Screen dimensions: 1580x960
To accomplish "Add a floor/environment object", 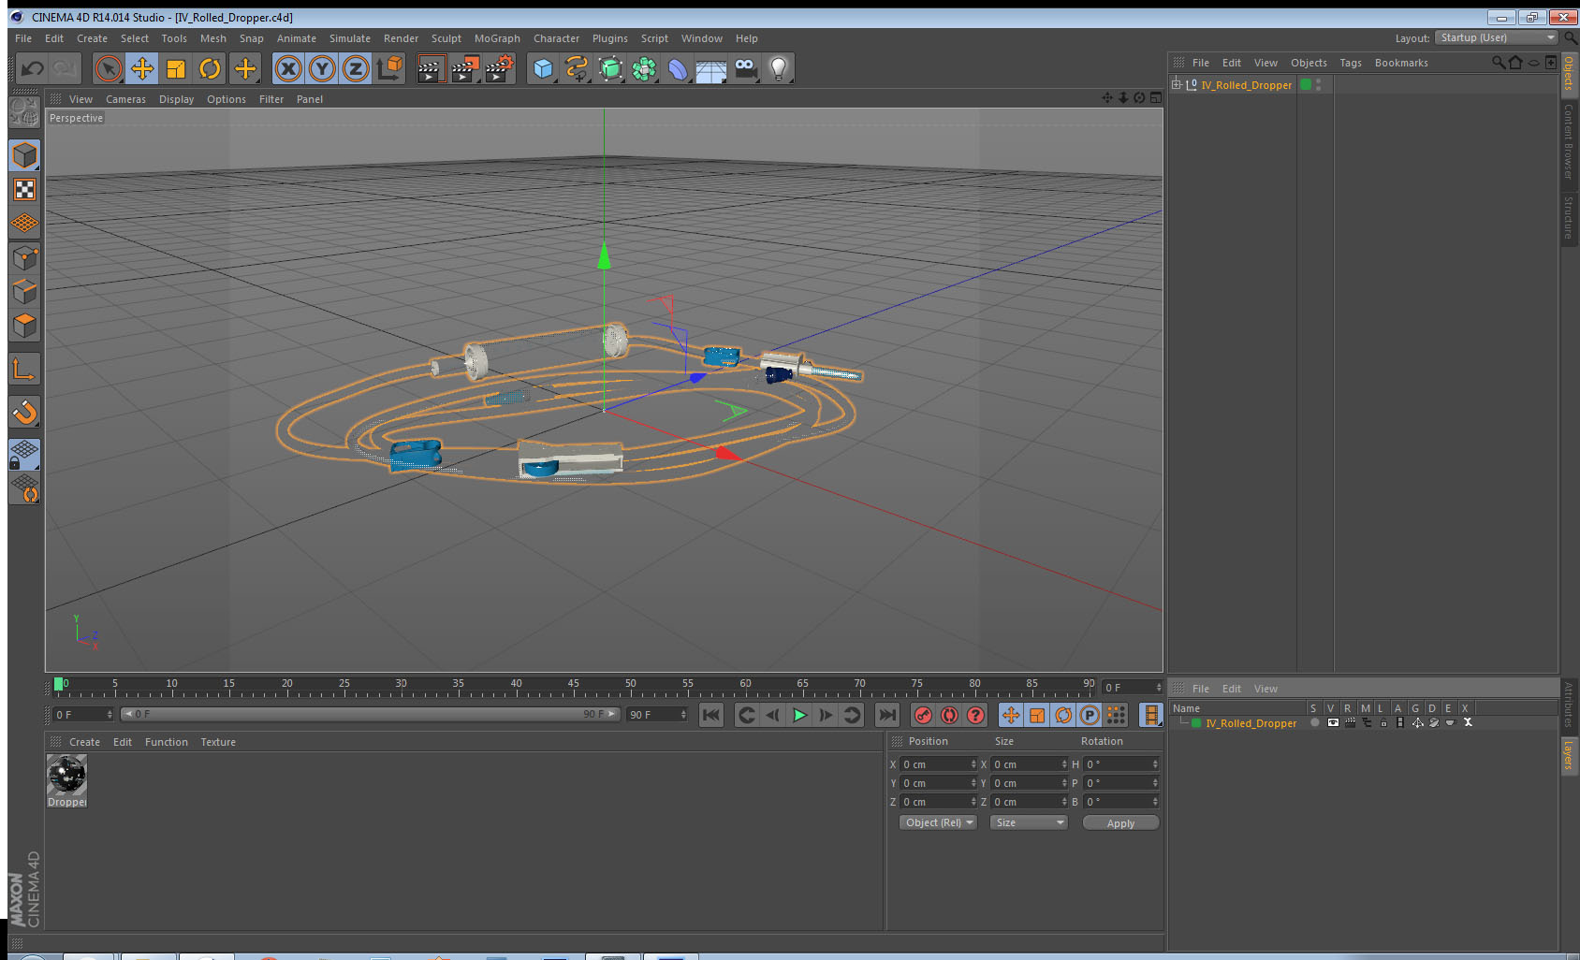I will 711,68.
